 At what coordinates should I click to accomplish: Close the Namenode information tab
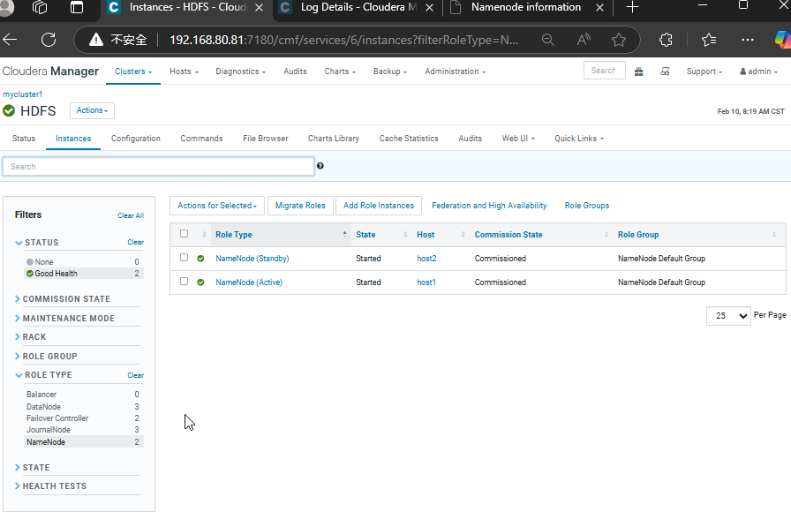(599, 8)
